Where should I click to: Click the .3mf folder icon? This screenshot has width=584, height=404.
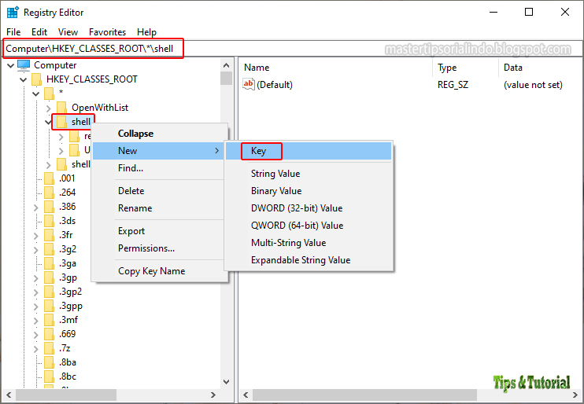tap(49, 320)
